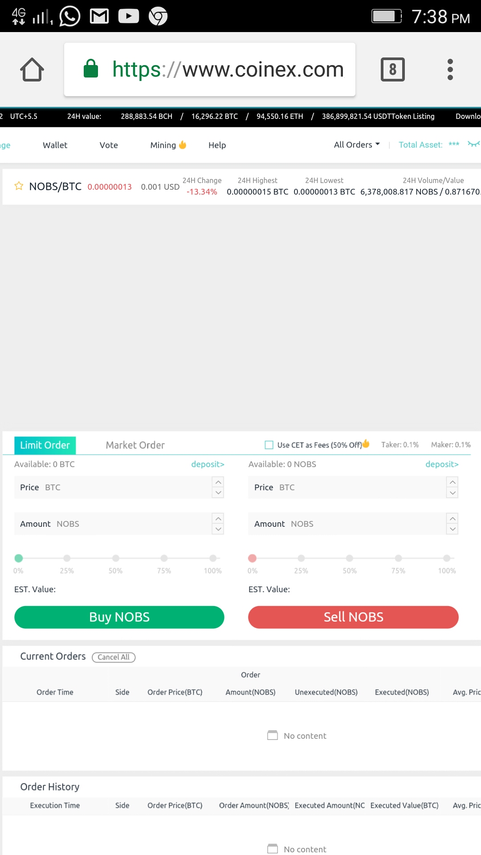Screen dimensions: 481x855
Task: Set buy slider to 50%
Action: pyautogui.click(x=116, y=558)
